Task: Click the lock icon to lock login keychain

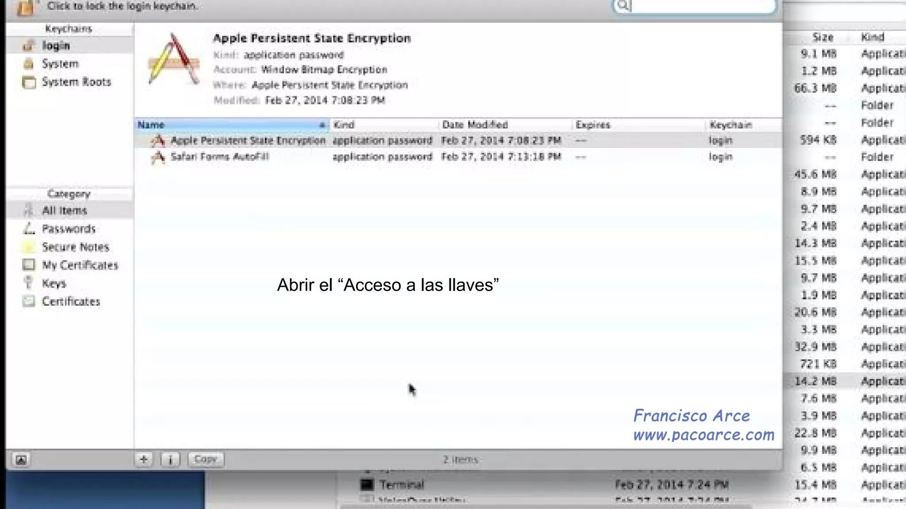Action: coord(26,7)
